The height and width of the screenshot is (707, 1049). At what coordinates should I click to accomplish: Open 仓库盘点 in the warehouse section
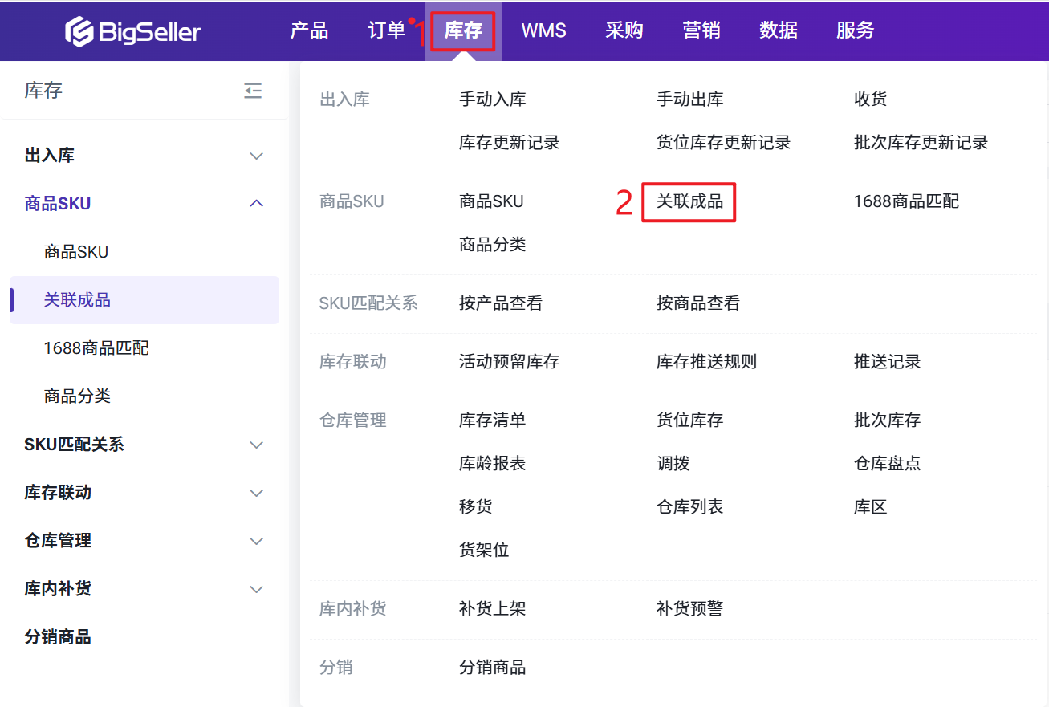[887, 464]
